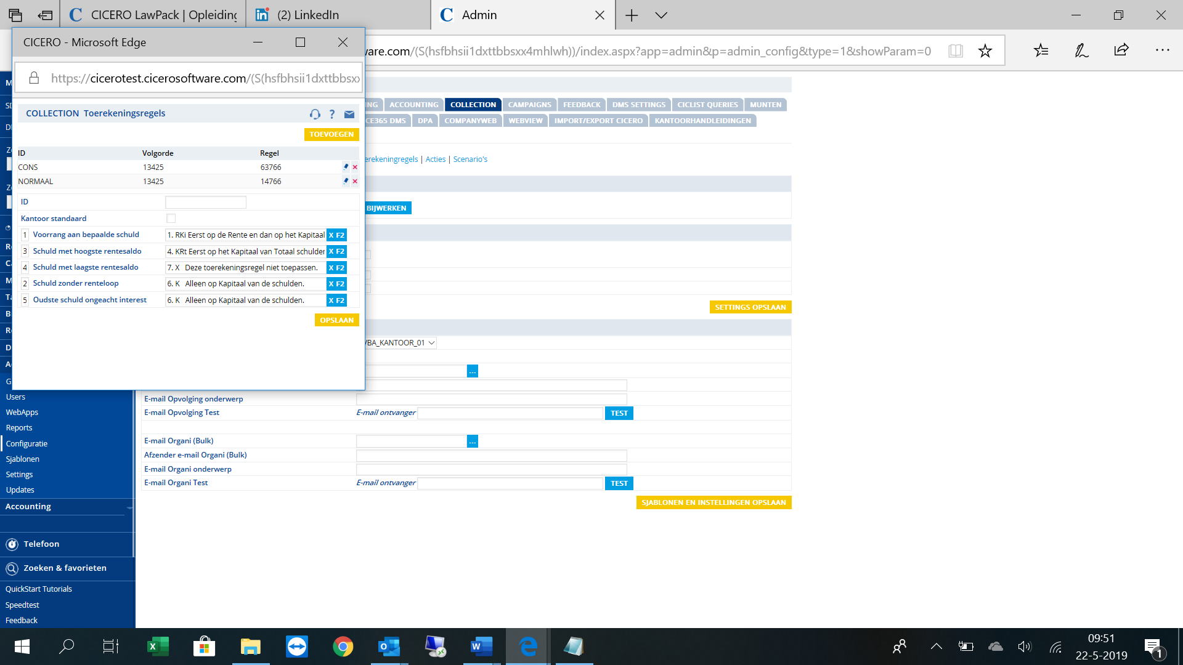Image resolution: width=1183 pixels, height=665 pixels.
Task: Toggle Kantoor standaard checkbox
Action: [x=171, y=219]
